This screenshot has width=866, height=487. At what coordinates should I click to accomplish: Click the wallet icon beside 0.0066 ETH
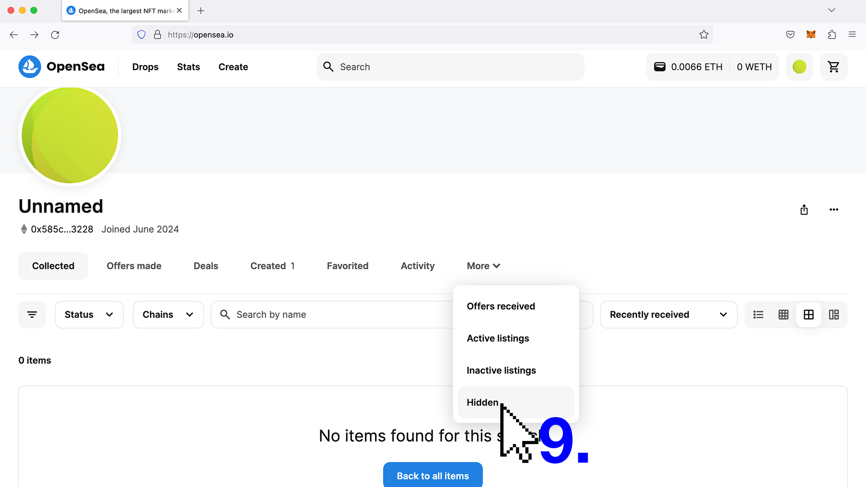tap(659, 67)
